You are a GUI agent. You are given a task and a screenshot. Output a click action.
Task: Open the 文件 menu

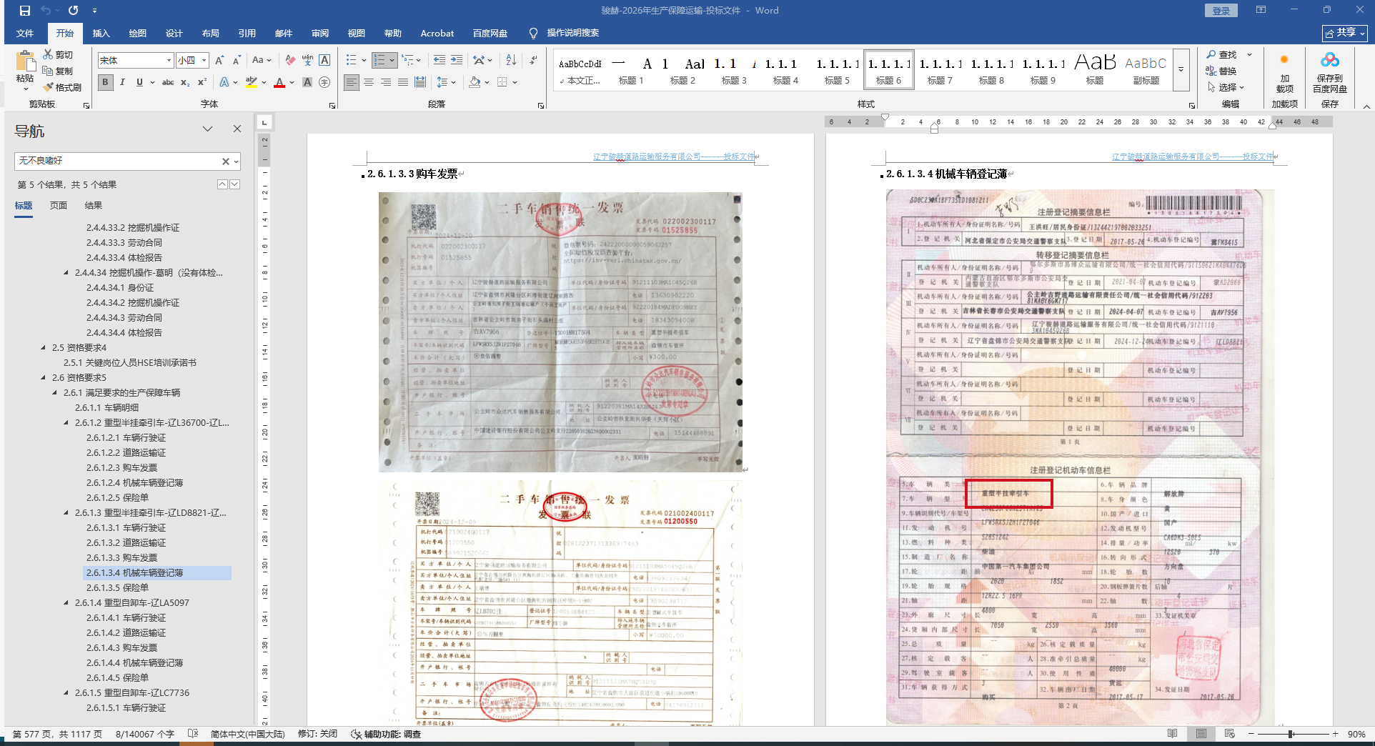[x=25, y=34]
